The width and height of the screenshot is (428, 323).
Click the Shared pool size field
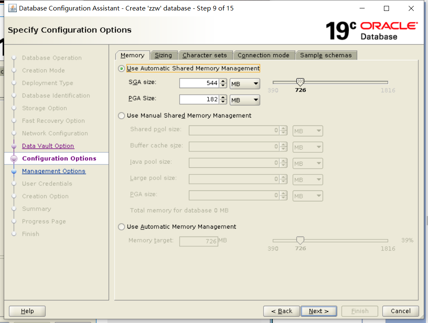[234, 130]
